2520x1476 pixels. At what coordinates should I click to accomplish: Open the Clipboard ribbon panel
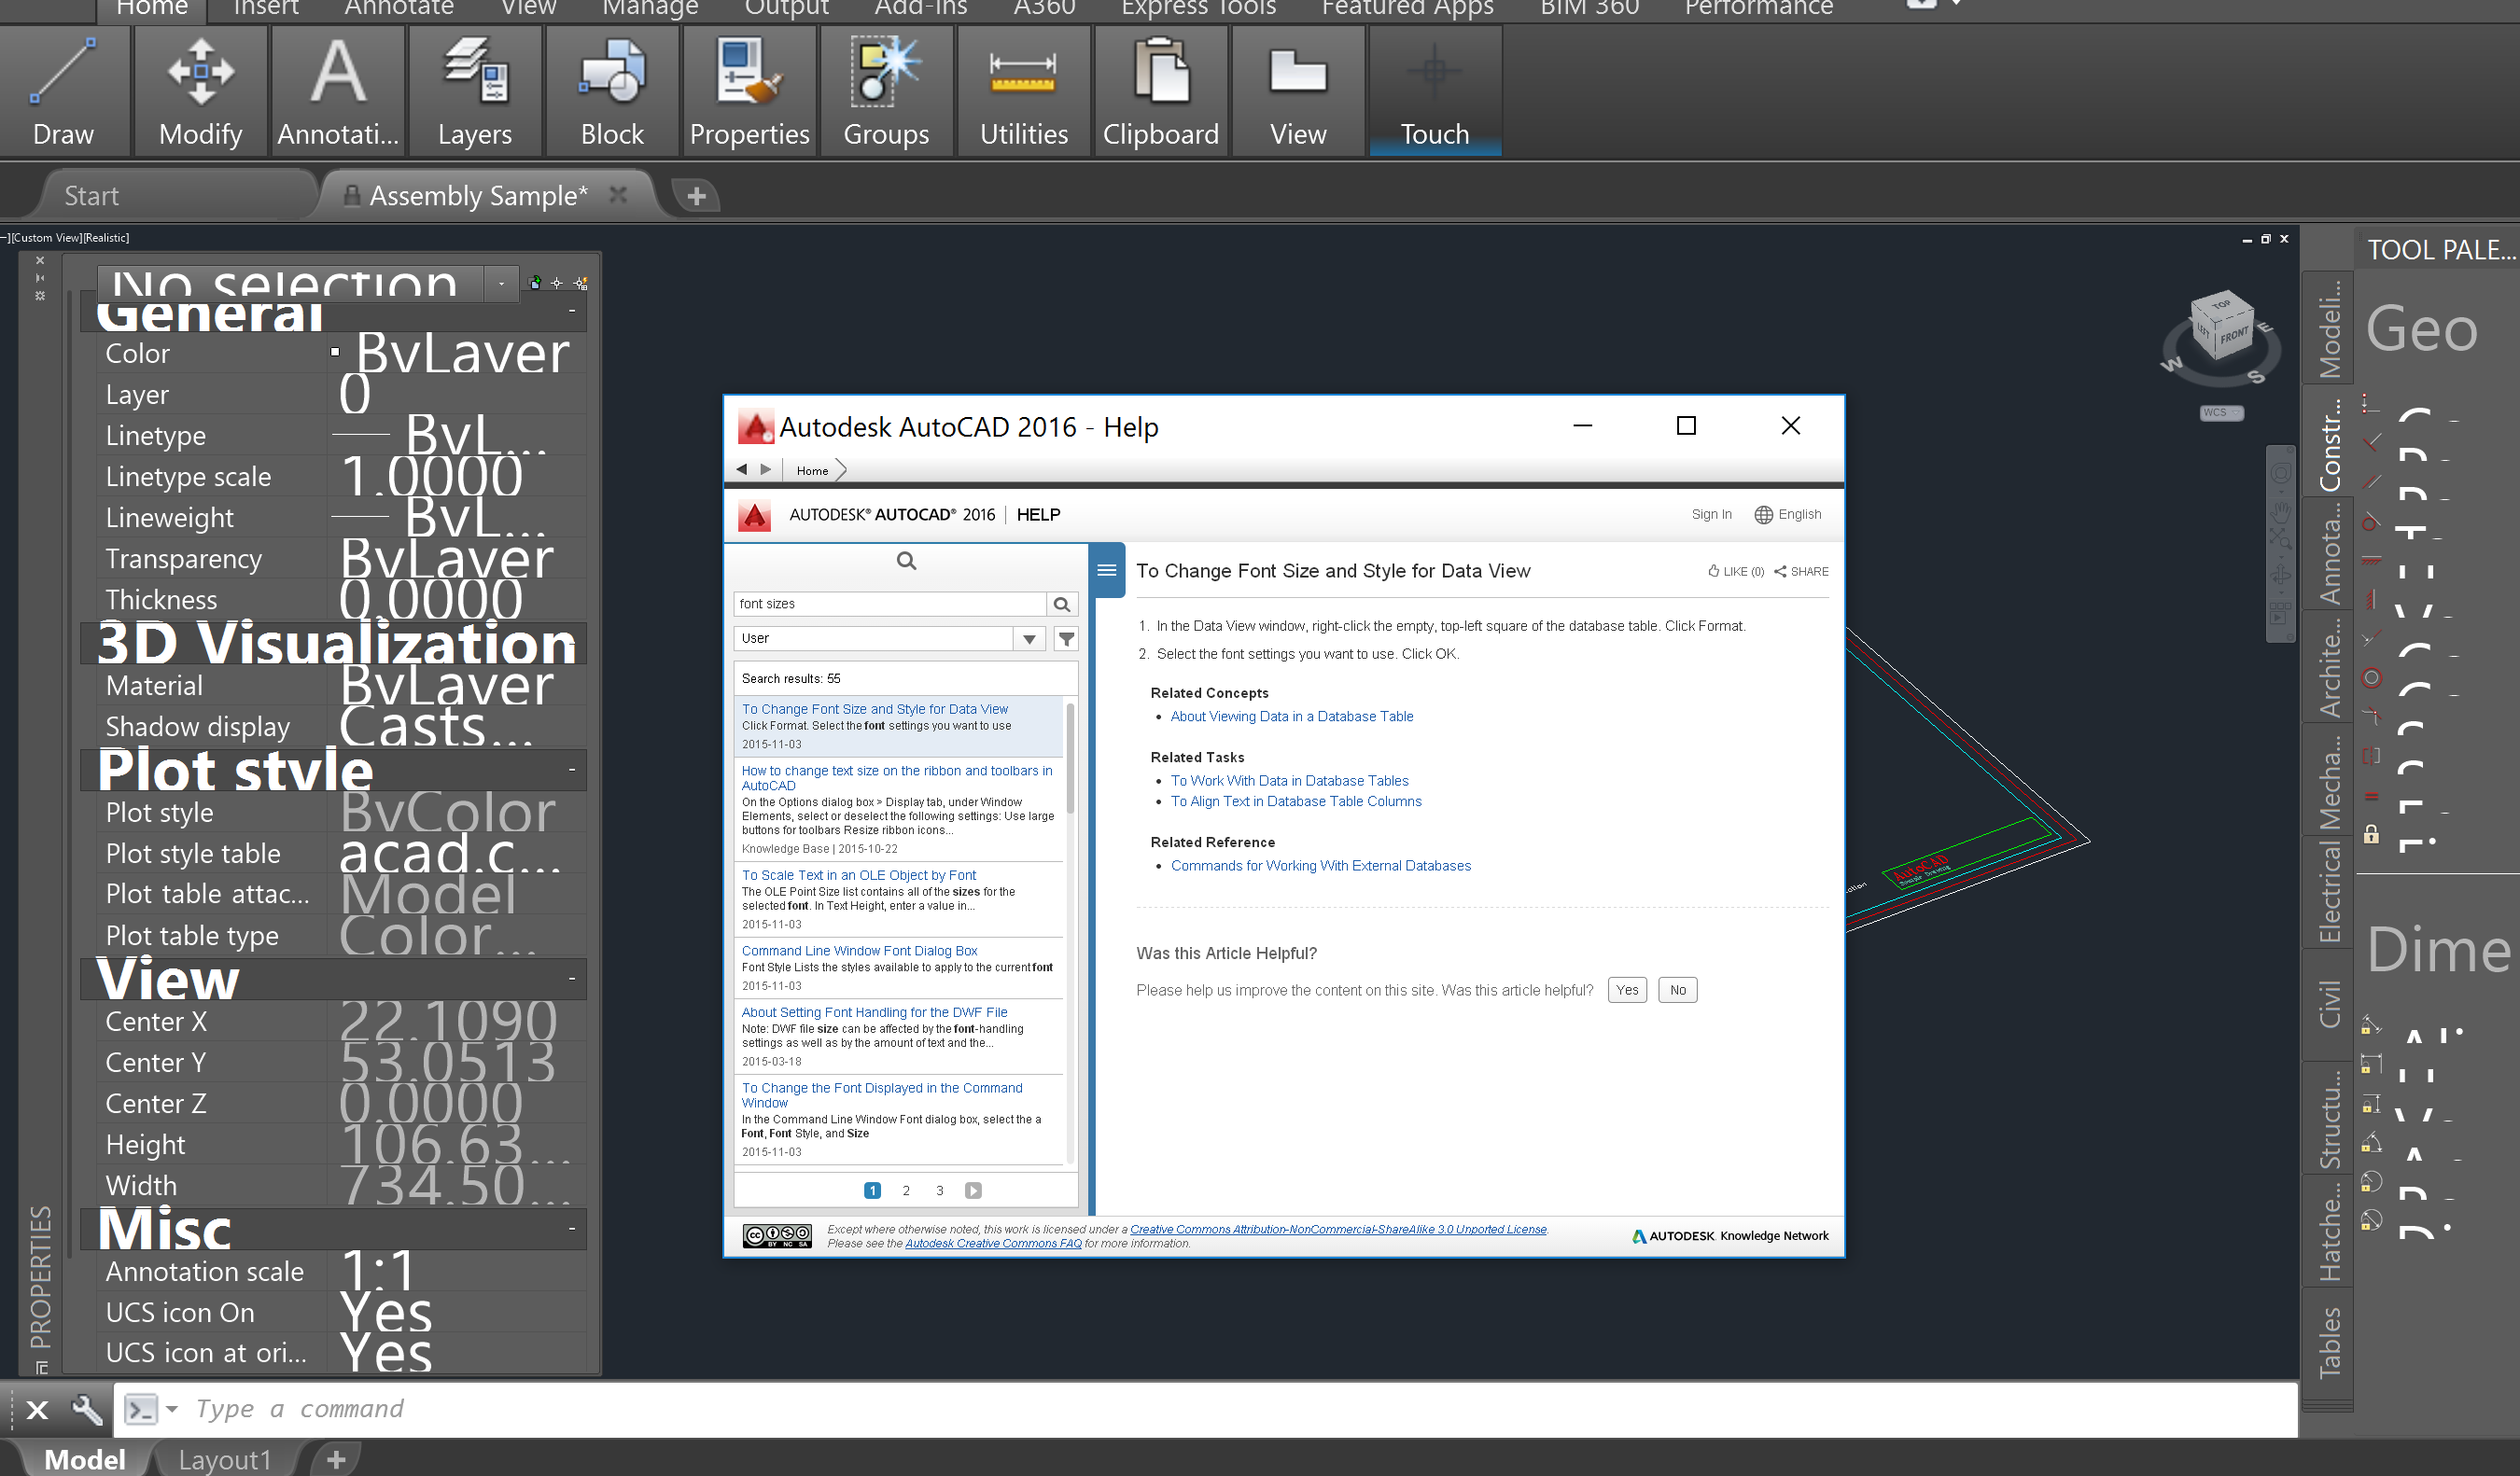(1161, 90)
